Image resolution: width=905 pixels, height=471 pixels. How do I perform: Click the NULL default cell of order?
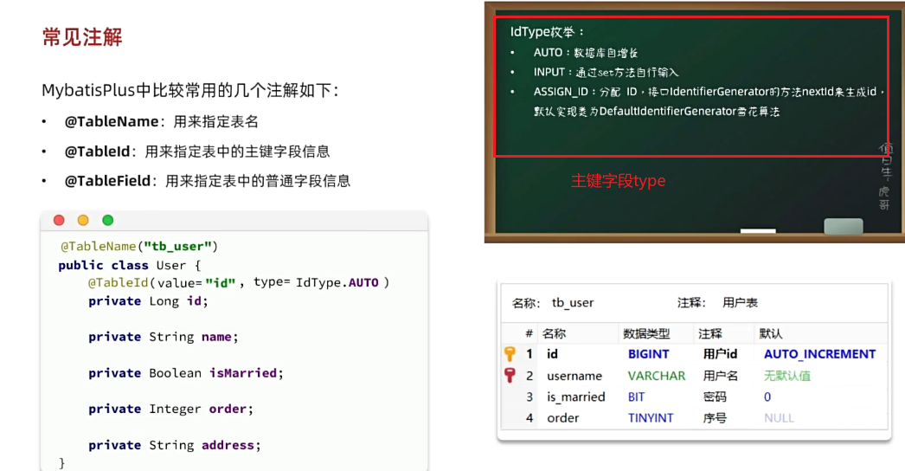coord(779,418)
